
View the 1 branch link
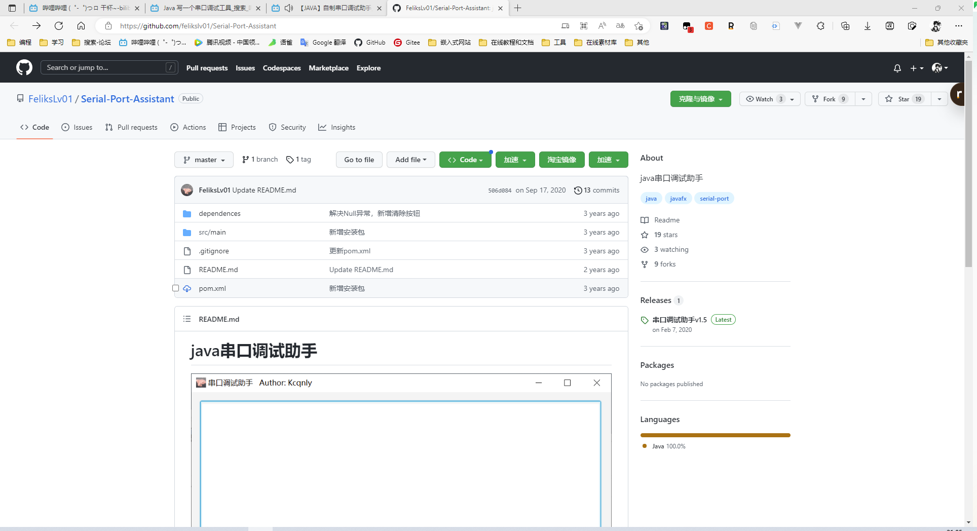click(x=260, y=159)
